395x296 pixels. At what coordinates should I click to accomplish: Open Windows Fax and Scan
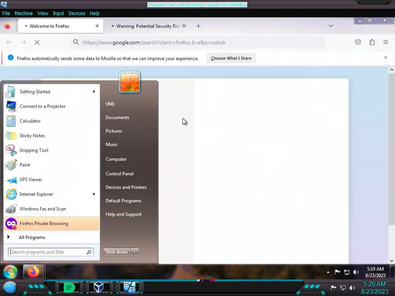click(x=52, y=209)
